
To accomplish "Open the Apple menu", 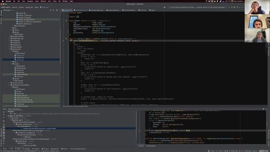I will (x=3, y=1).
